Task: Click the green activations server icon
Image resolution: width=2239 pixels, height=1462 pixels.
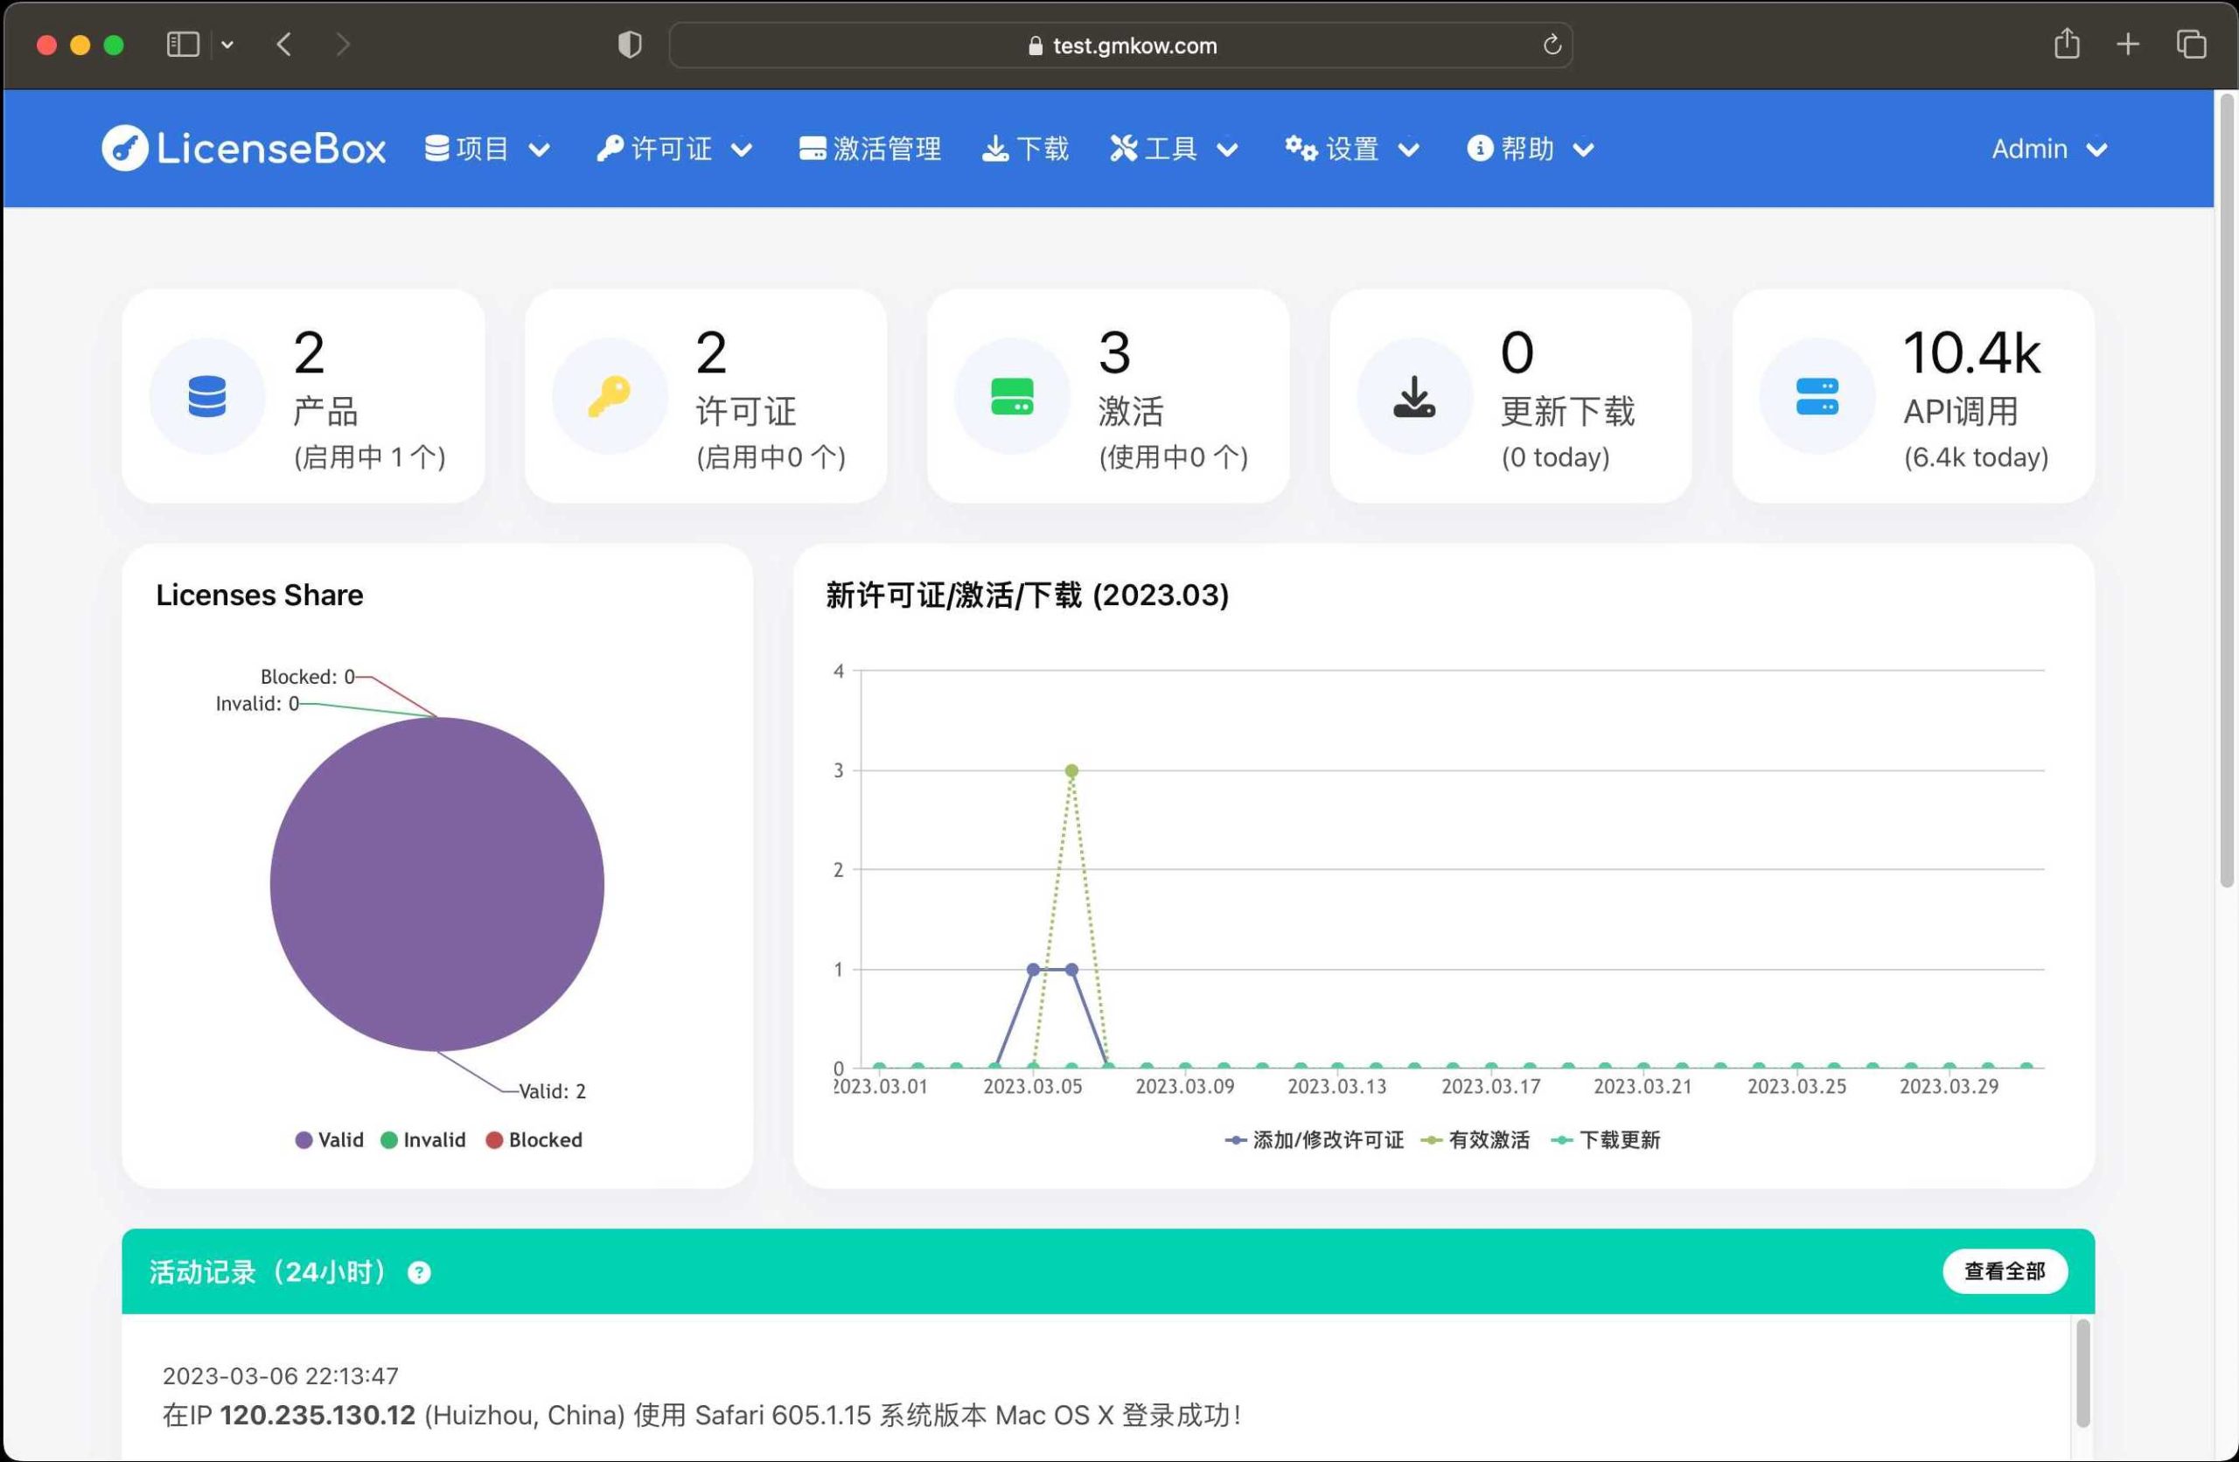Action: (x=1012, y=396)
